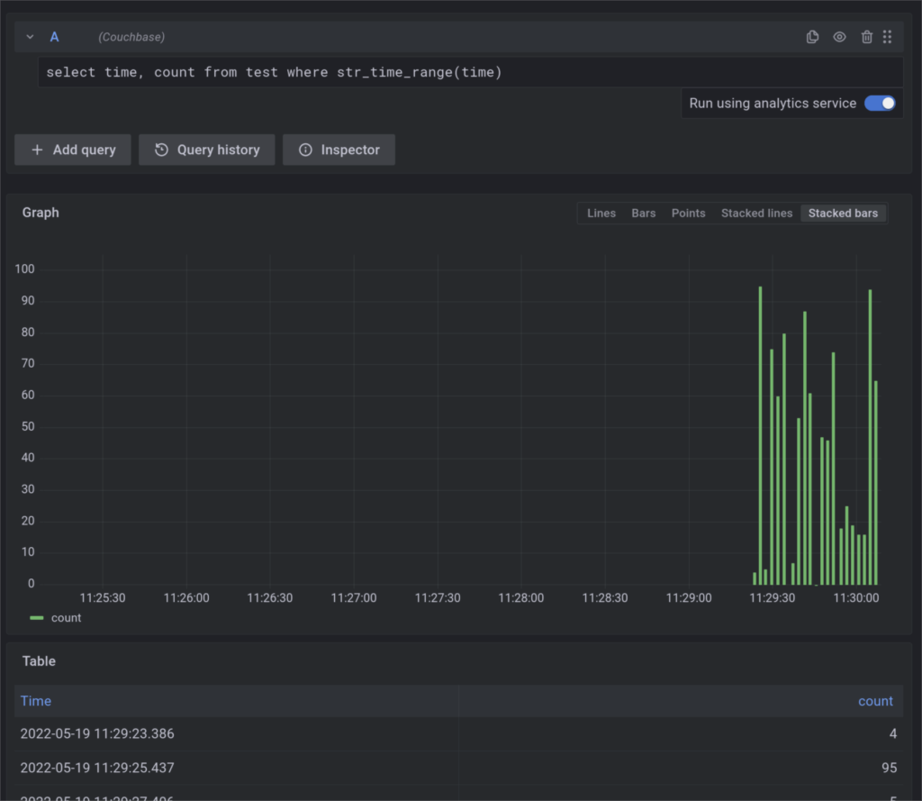Viewport: 922px width, 801px height.
Task: Switch graph display to Bars
Action: (643, 213)
